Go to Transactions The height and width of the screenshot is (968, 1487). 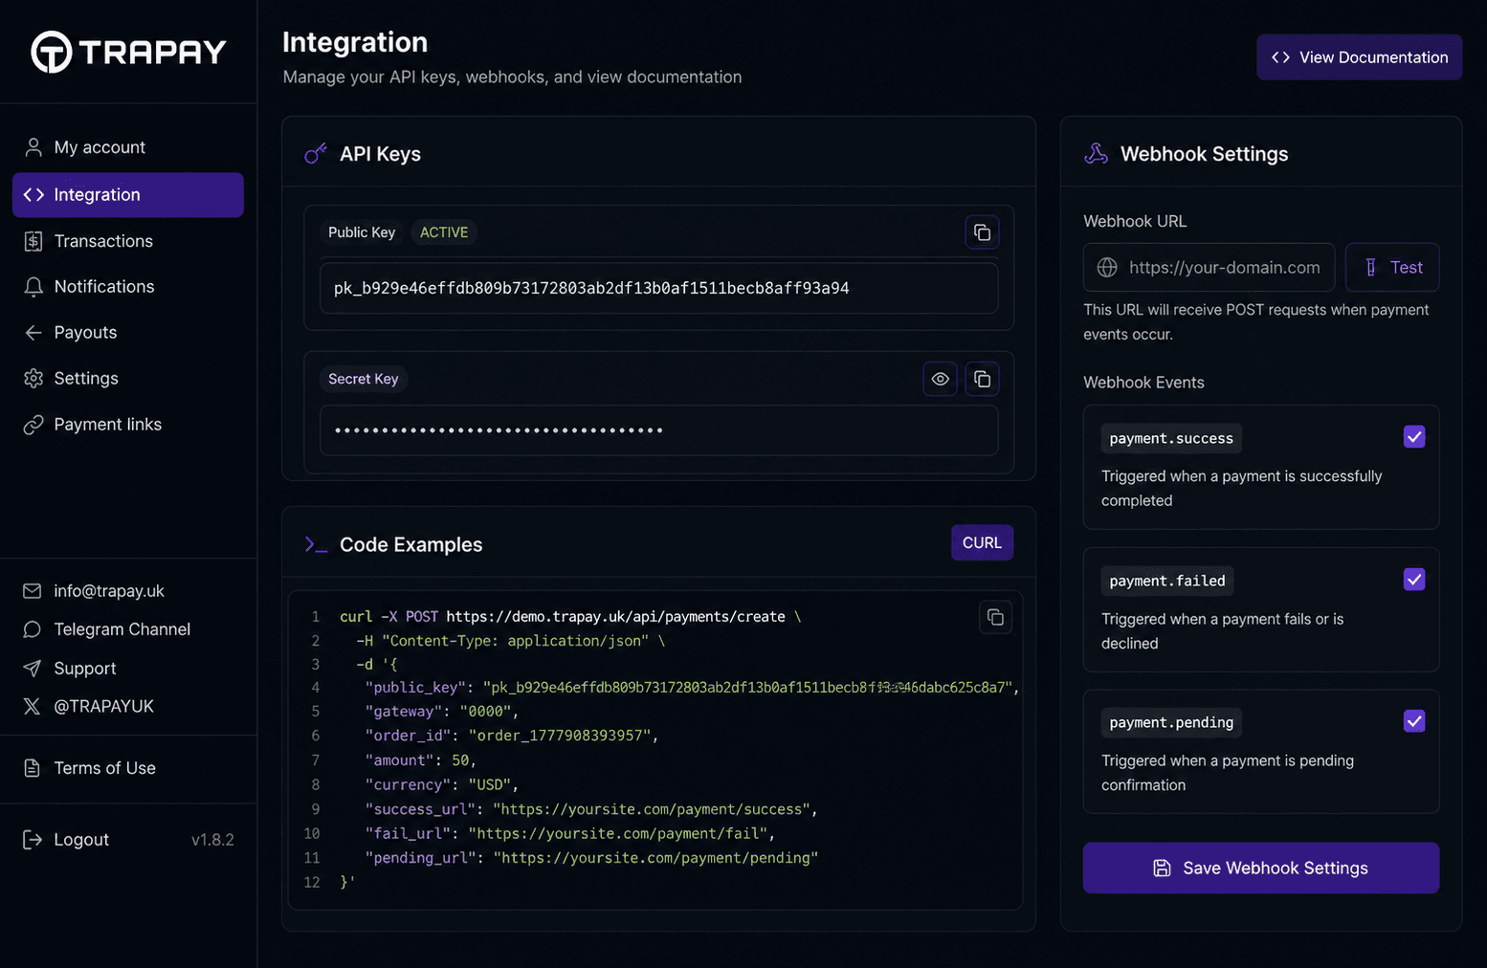[128, 241]
